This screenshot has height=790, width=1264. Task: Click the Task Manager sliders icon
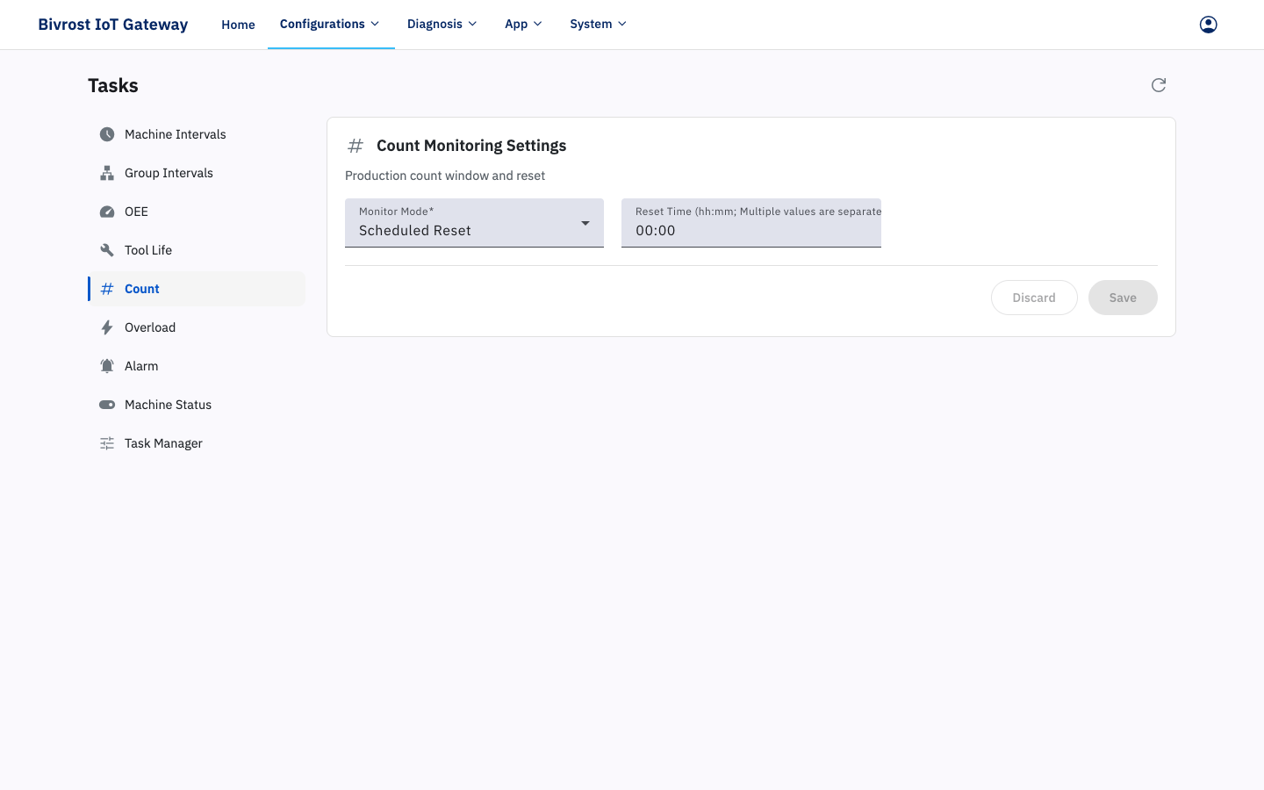tap(107, 443)
